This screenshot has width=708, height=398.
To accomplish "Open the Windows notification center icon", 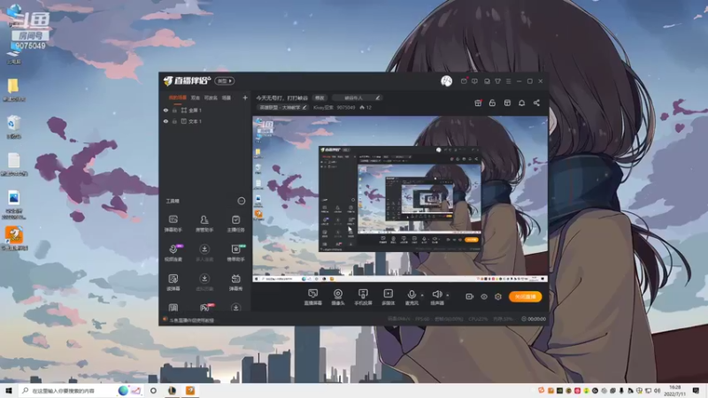I will [x=696, y=390].
